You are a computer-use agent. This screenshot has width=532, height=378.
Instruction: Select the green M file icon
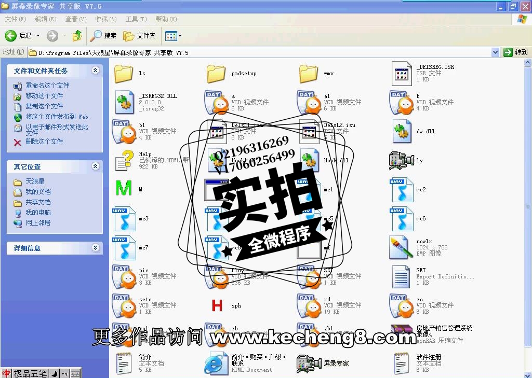click(x=124, y=188)
